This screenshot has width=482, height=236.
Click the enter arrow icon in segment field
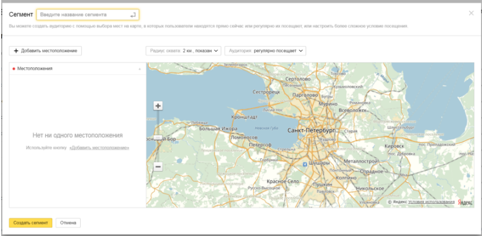tap(133, 15)
